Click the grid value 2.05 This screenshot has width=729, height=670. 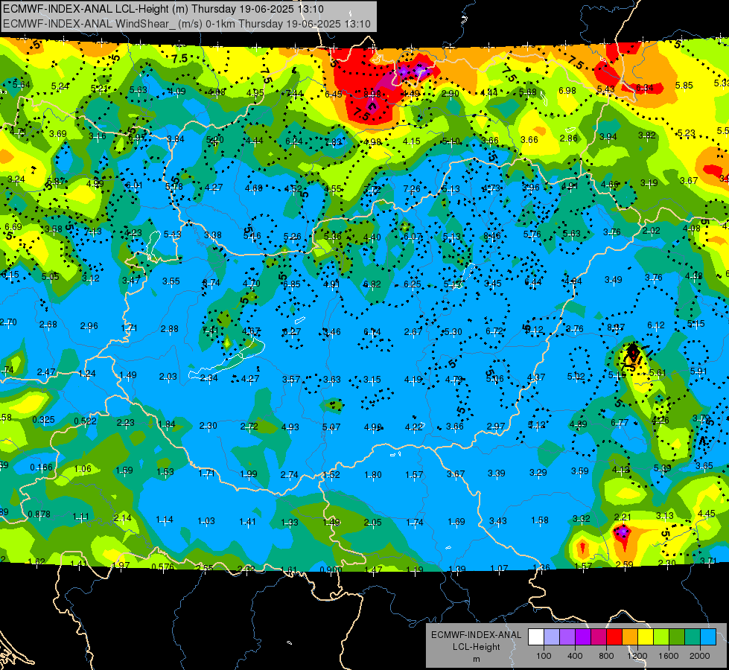pyautogui.click(x=373, y=523)
